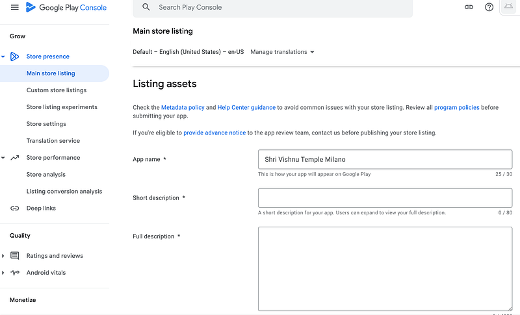
Task: Open the Help Center guidance link
Action: coord(246,107)
